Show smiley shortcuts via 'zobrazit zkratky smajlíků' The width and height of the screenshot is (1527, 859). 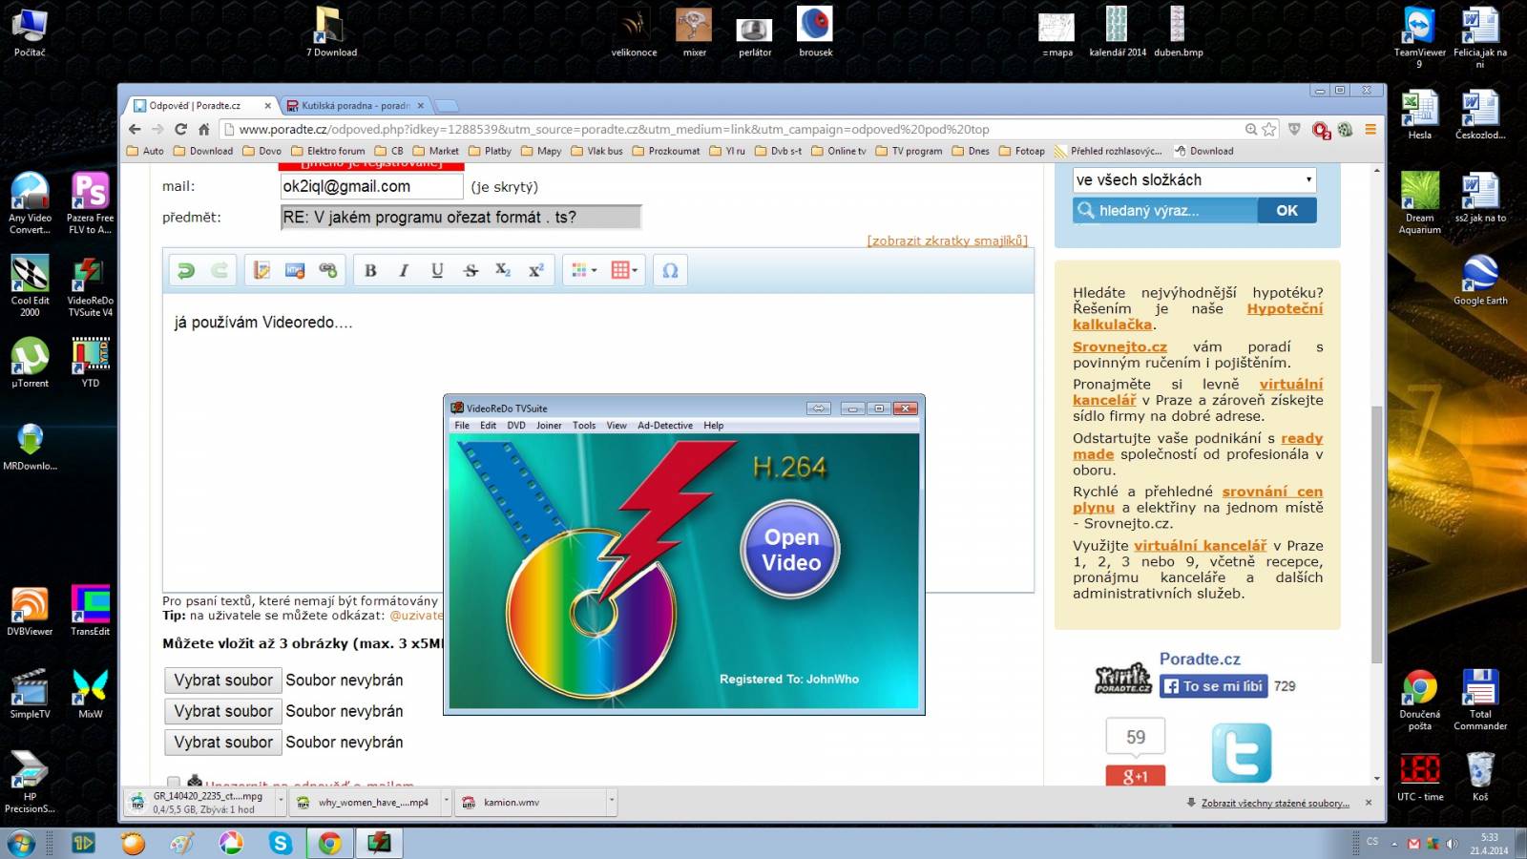point(947,241)
